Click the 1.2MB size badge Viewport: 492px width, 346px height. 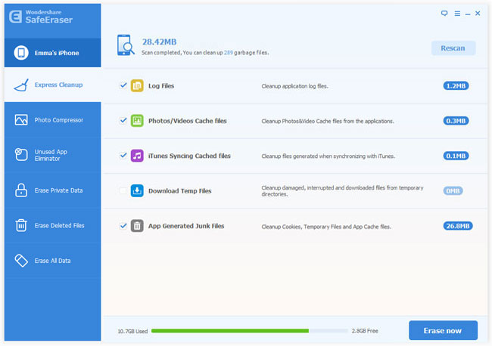click(x=456, y=86)
